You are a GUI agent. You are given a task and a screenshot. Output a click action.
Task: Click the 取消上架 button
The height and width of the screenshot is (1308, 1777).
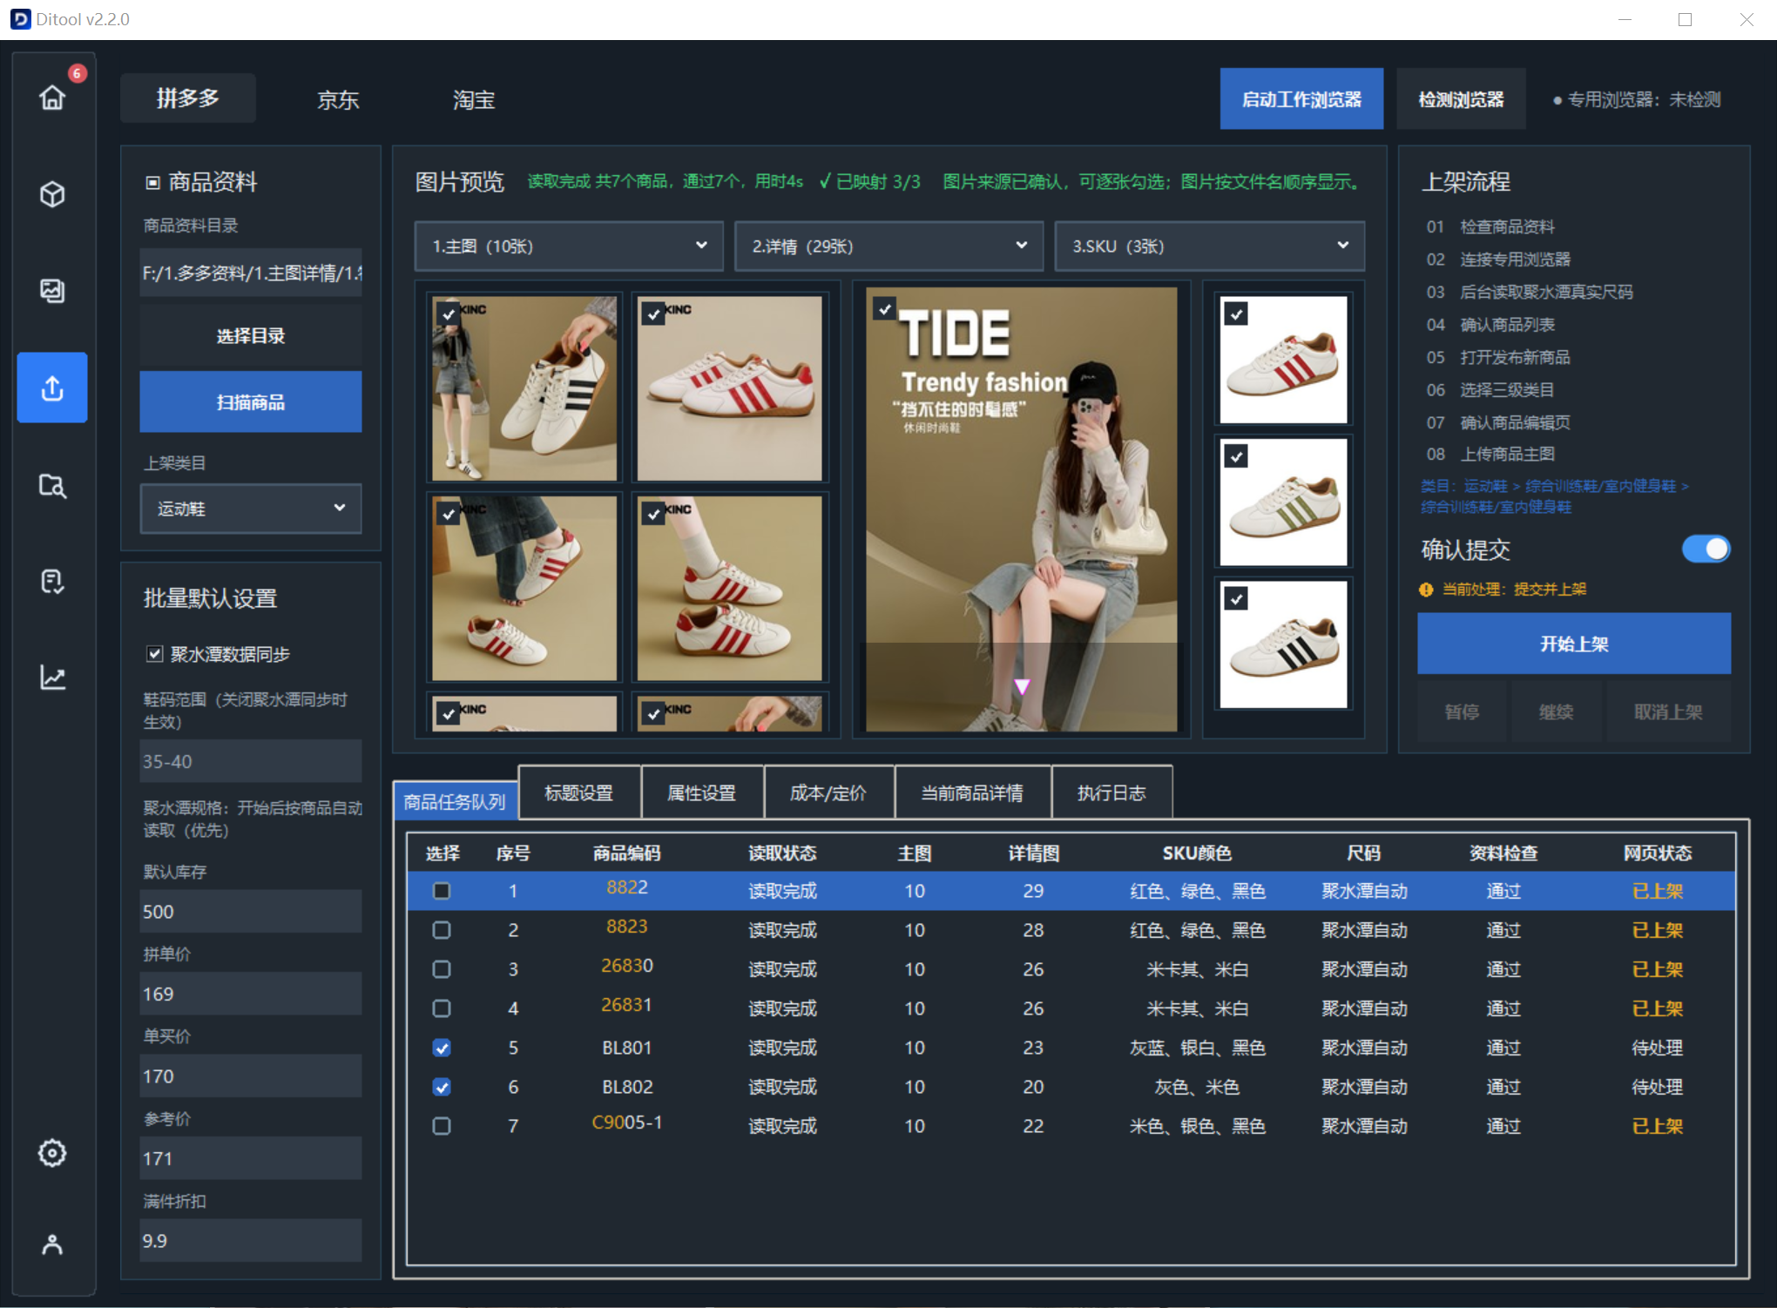coord(1668,711)
